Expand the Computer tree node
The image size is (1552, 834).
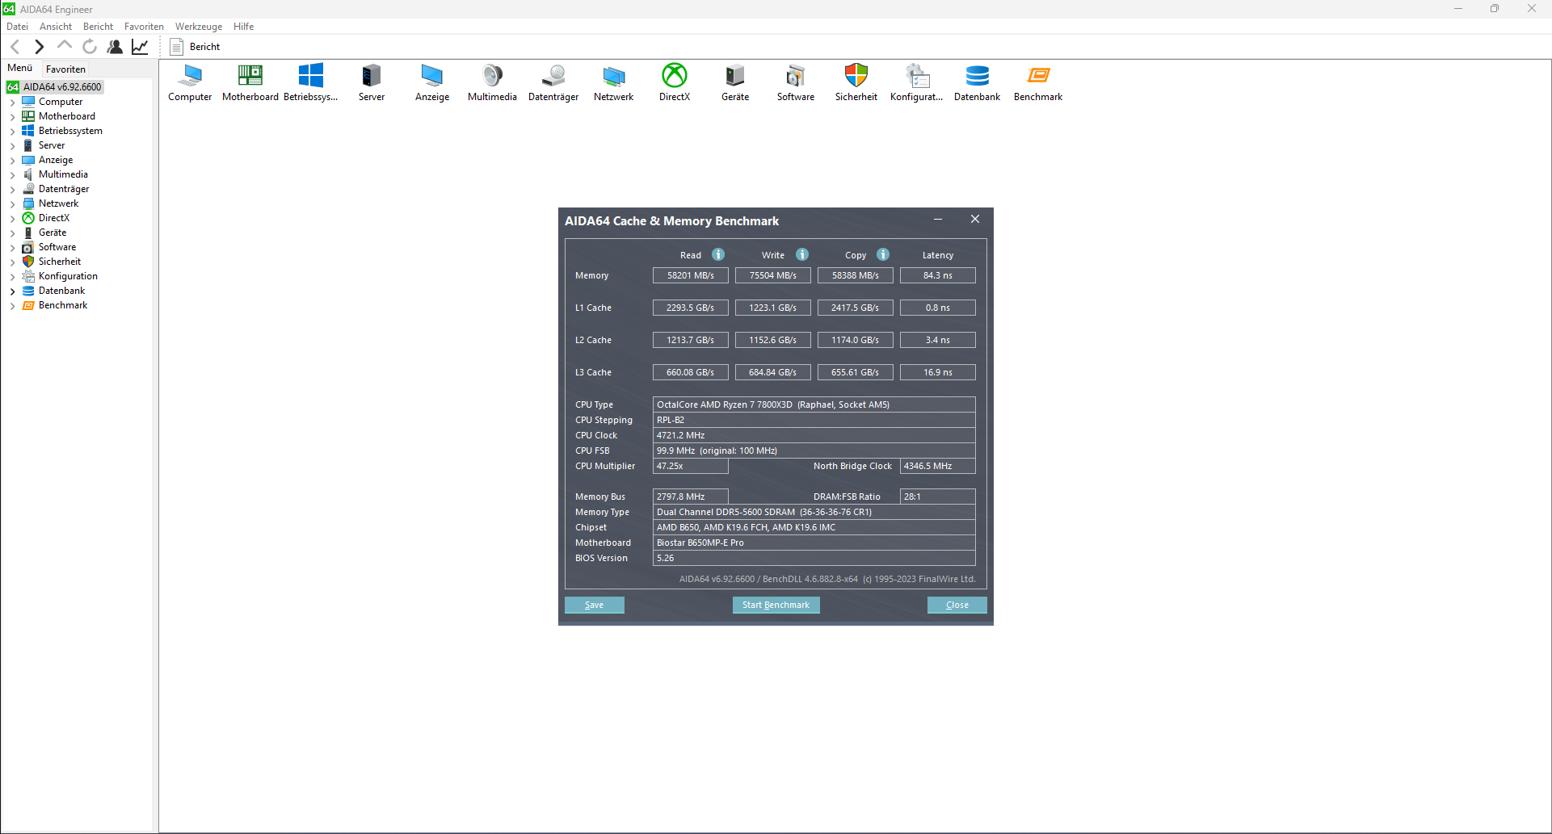pyautogui.click(x=11, y=102)
